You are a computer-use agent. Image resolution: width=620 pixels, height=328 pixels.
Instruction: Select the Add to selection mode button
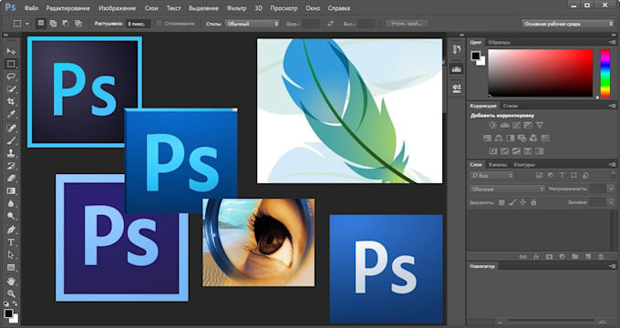tap(53, 24)
